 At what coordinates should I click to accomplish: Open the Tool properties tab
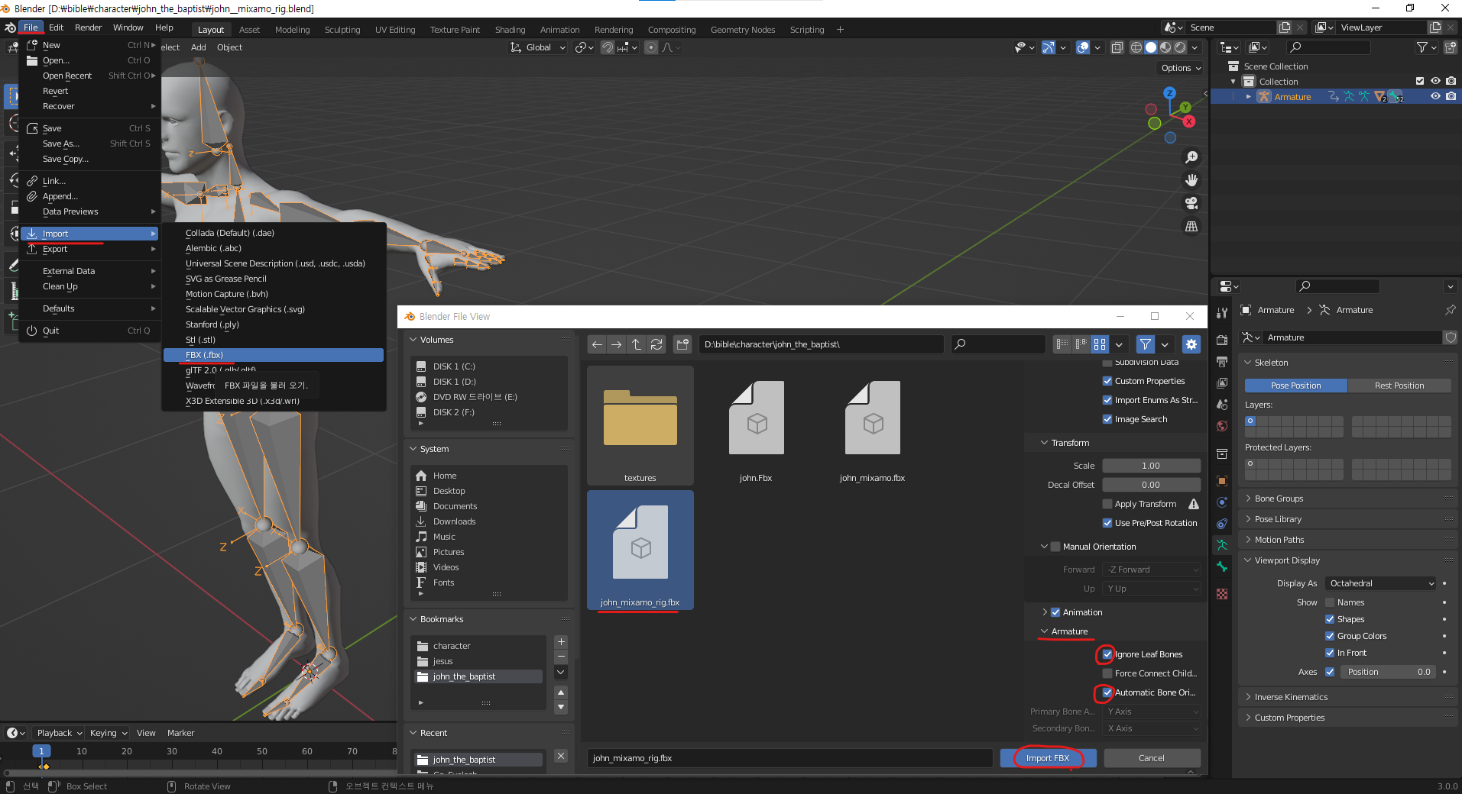click(x=1222, y=313)
